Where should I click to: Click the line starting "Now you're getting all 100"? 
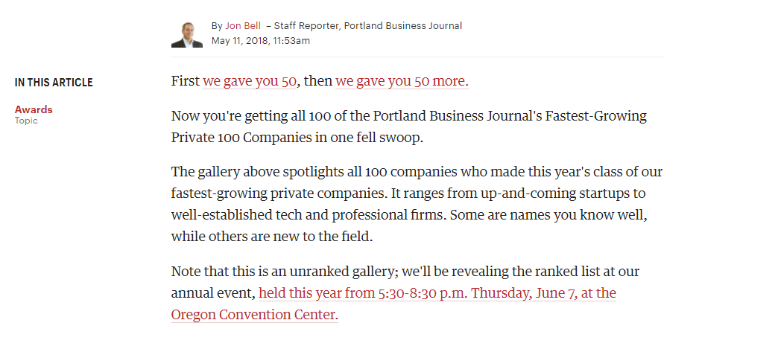(x=409, y=116)
